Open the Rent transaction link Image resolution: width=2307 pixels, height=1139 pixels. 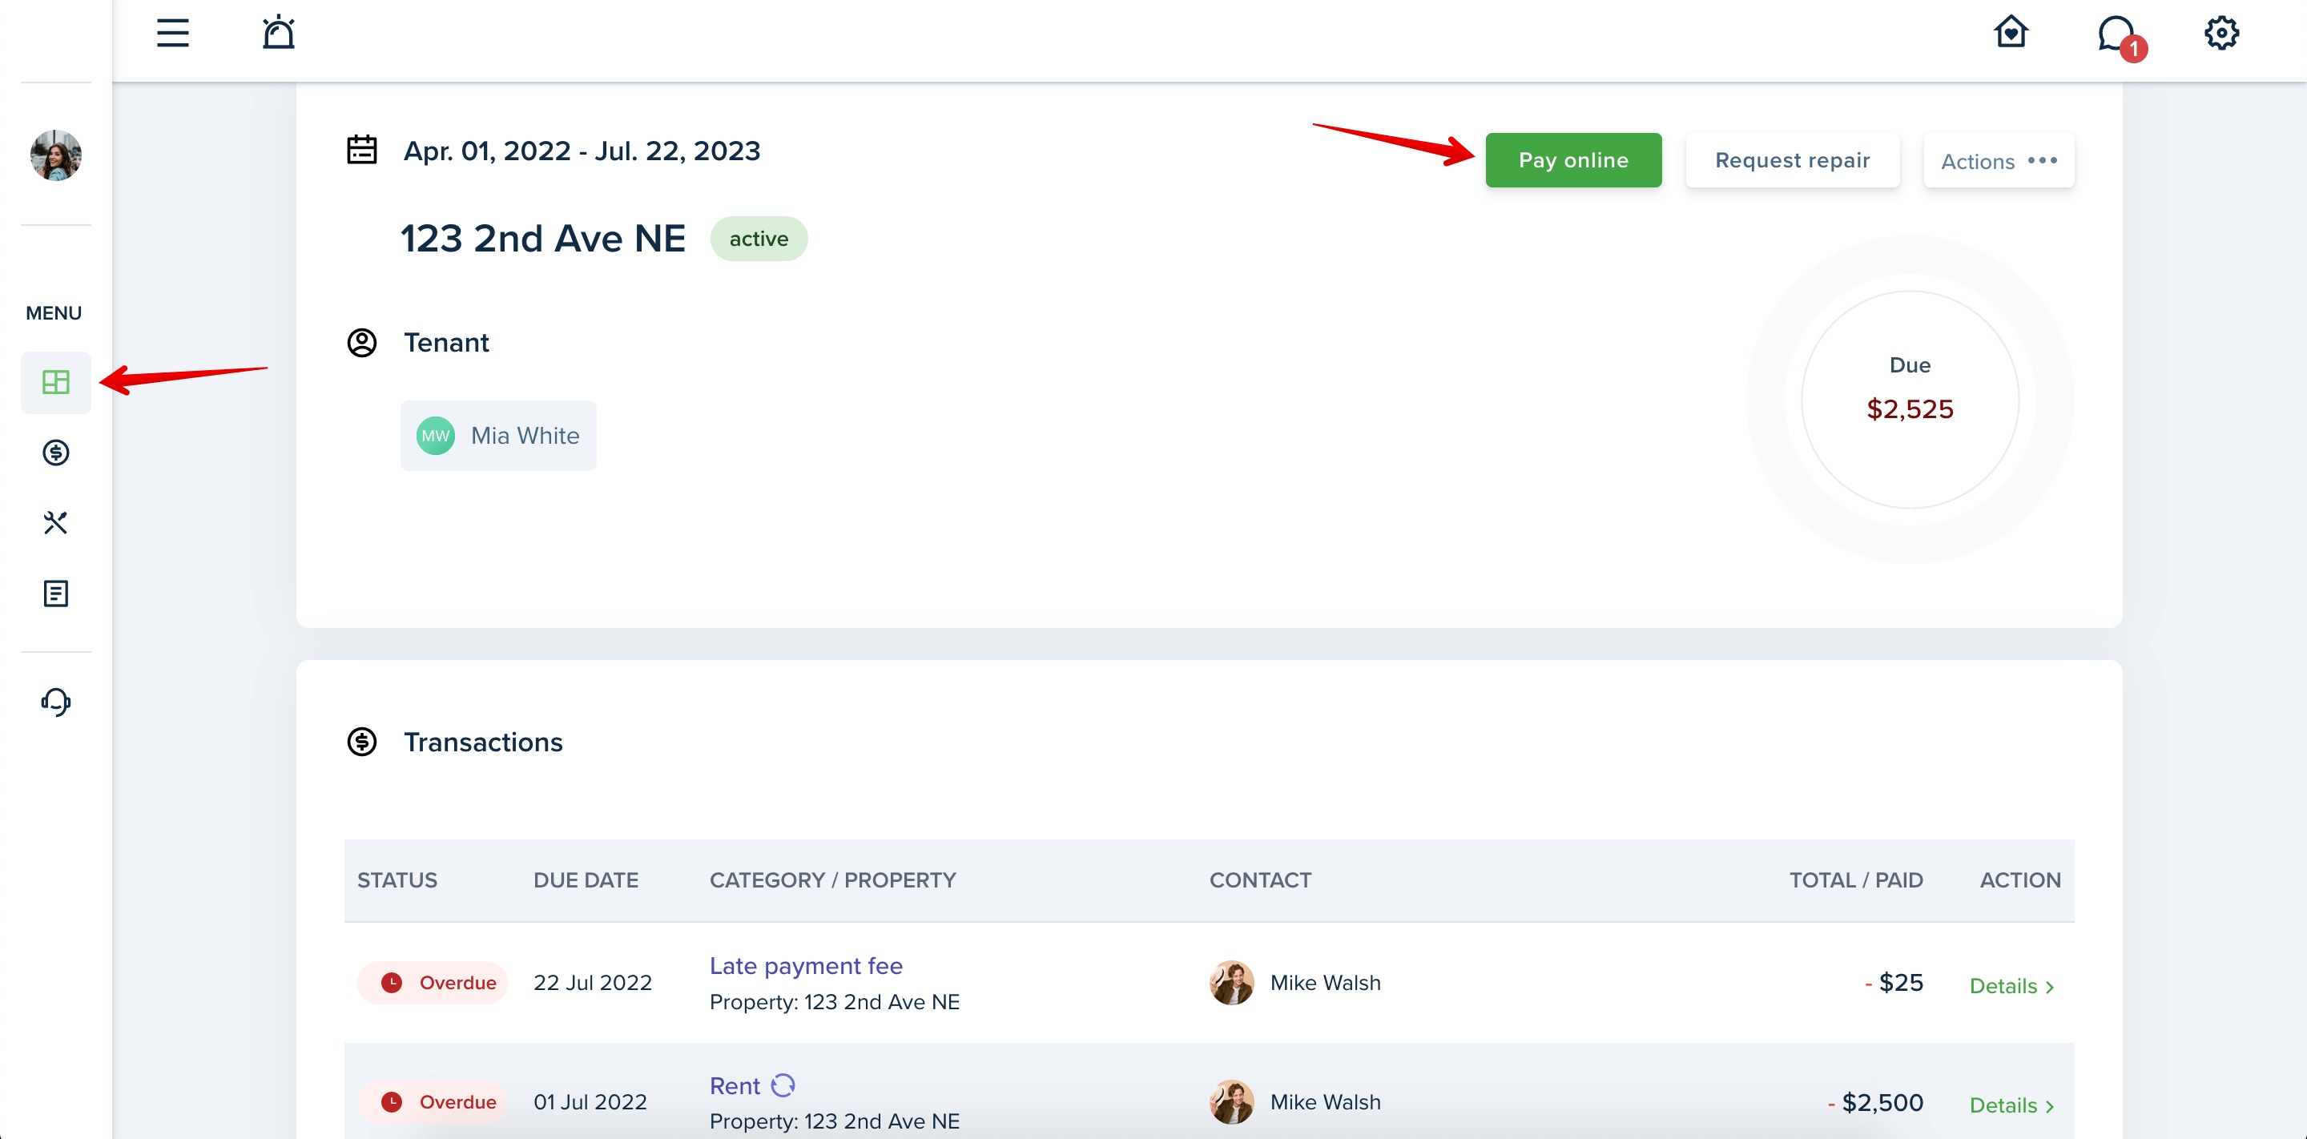[x=735, y=1085]
